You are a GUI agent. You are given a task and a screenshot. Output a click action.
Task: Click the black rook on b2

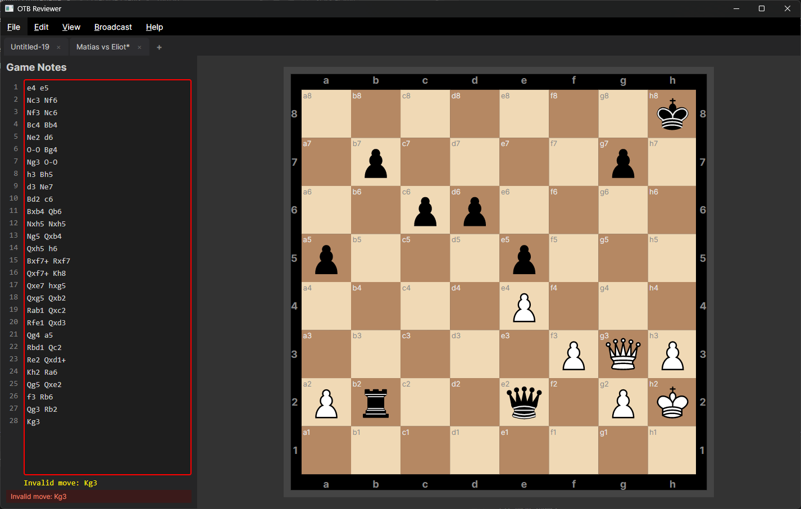(375, 402)
